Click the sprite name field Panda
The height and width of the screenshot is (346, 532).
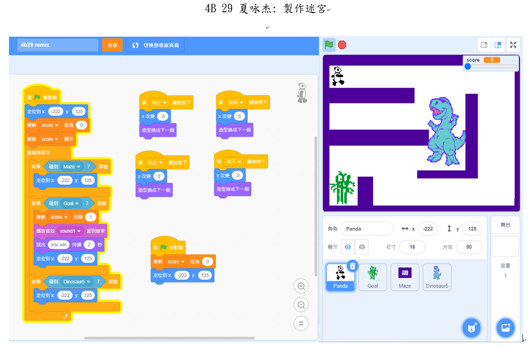pyautogui.click(x=367, y=229)
